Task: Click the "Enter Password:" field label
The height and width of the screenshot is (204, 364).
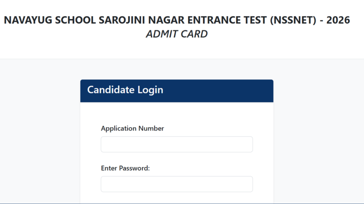Action: 125,168
